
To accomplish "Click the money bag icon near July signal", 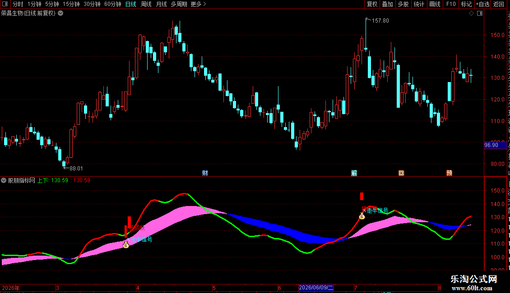I will click(x=362, y=216).
